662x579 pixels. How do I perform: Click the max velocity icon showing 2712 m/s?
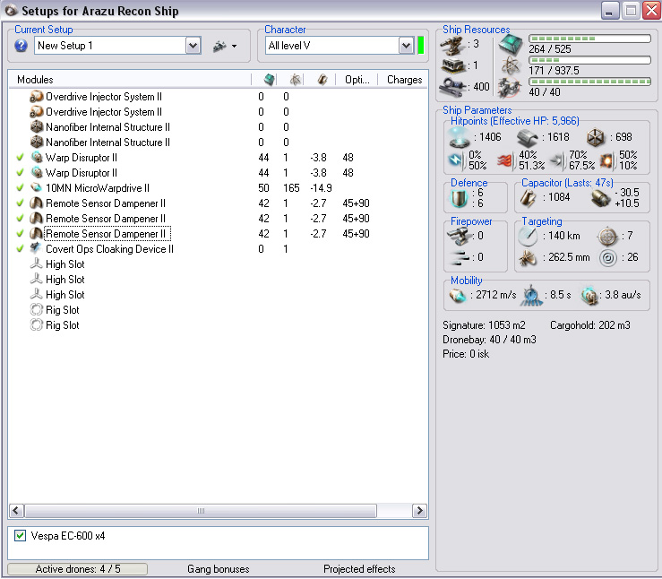pyautogui.click(x=458, y=295)
